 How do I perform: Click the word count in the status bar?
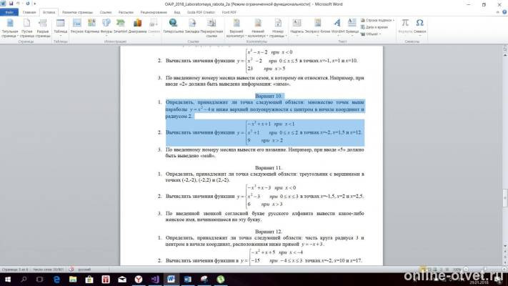coord(48,270)
